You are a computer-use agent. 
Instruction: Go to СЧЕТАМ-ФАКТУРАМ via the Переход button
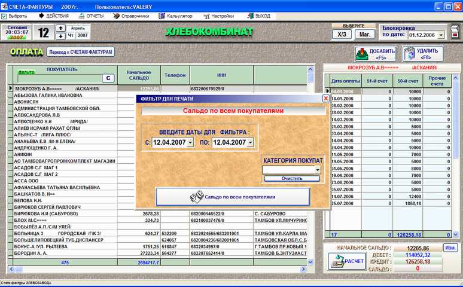pos(81,52)
